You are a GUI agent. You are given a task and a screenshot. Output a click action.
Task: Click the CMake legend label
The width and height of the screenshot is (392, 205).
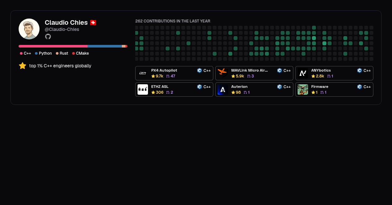[x=82, y=53]
